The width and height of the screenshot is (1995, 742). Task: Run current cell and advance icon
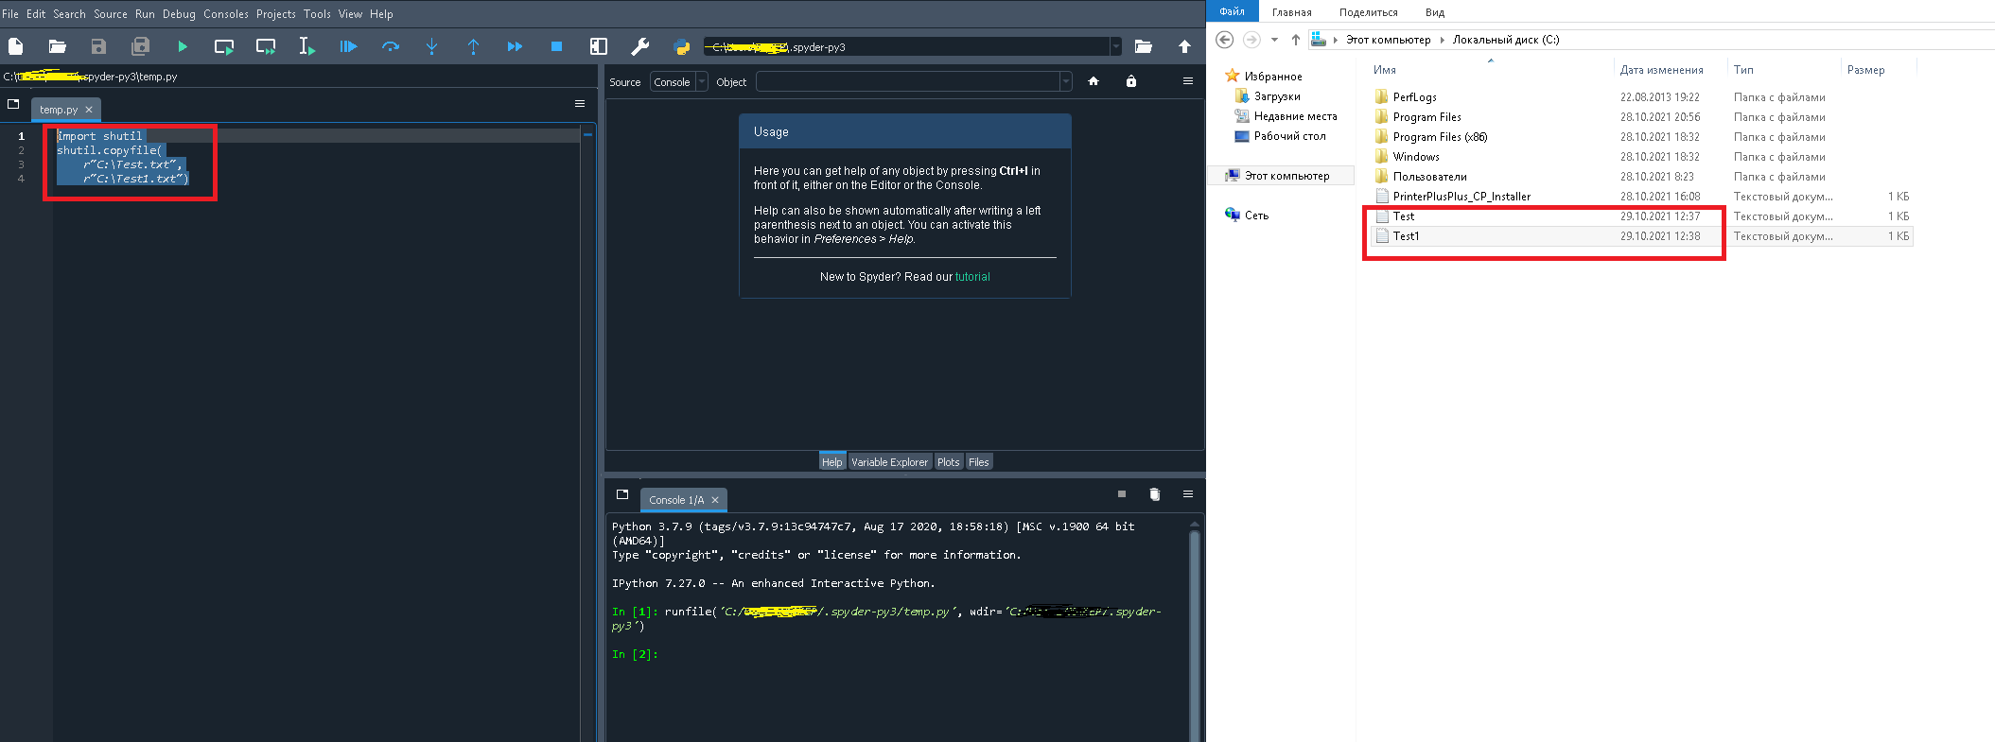266,46
